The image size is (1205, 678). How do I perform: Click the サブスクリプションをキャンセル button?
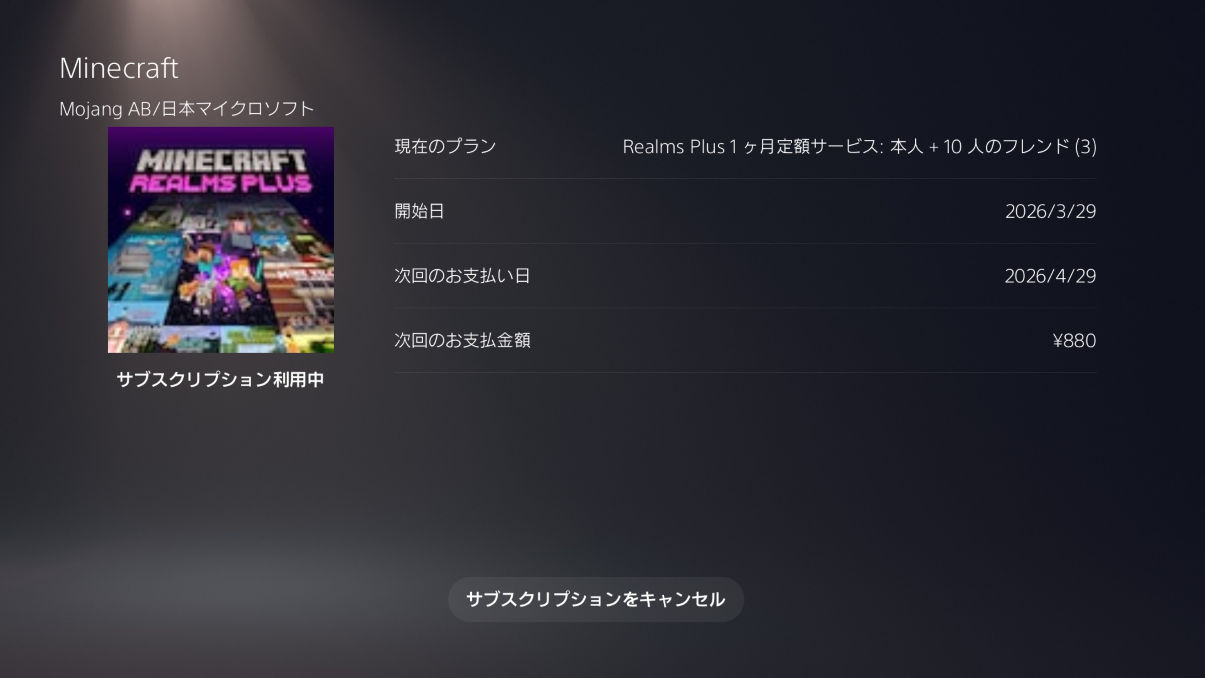[596, 600]
